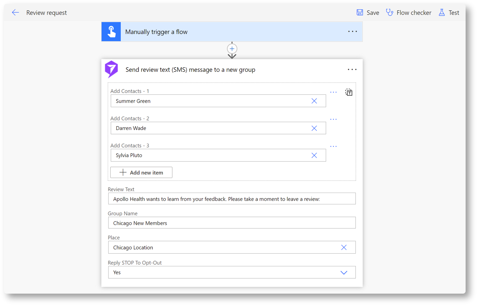Click the back arrow next to Review request
The image size is (477, 305).
[15, 13]
